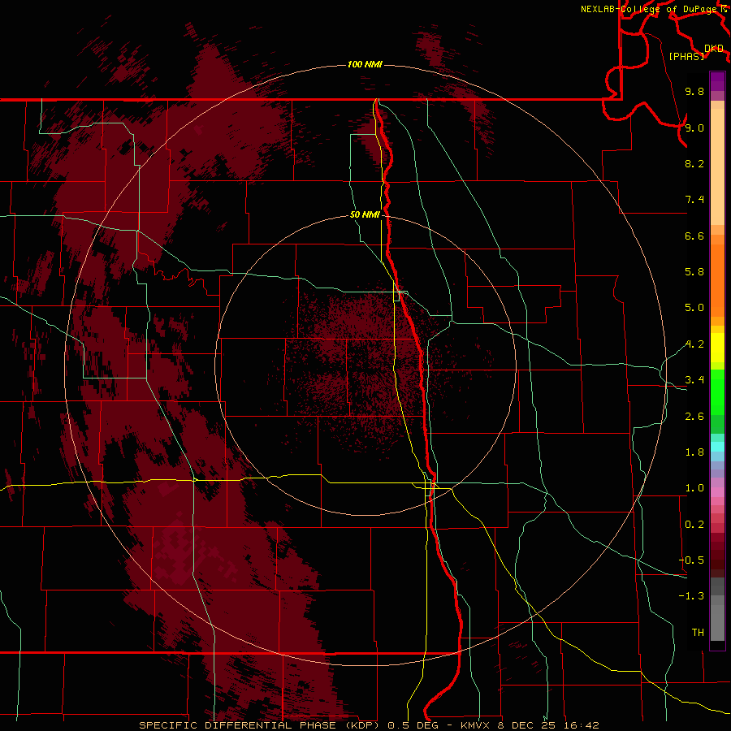Click the light peach color bar segment
Screen dimensions: 731x731
717,167
